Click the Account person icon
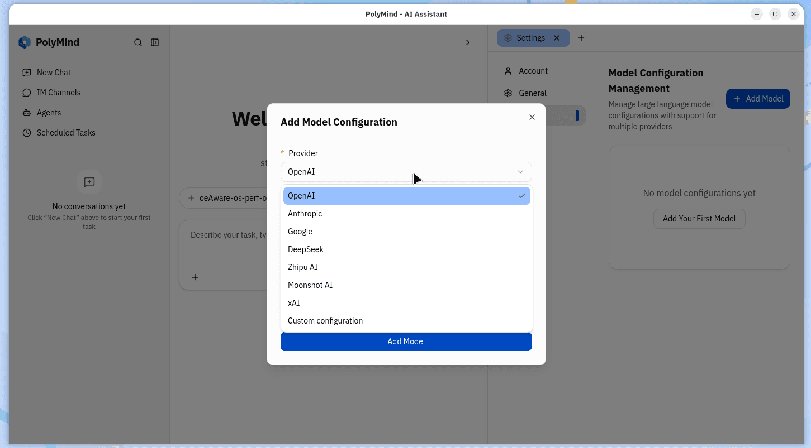Viewport: 811px width, 448px height. pyautogui.click(x=508, y=71)
